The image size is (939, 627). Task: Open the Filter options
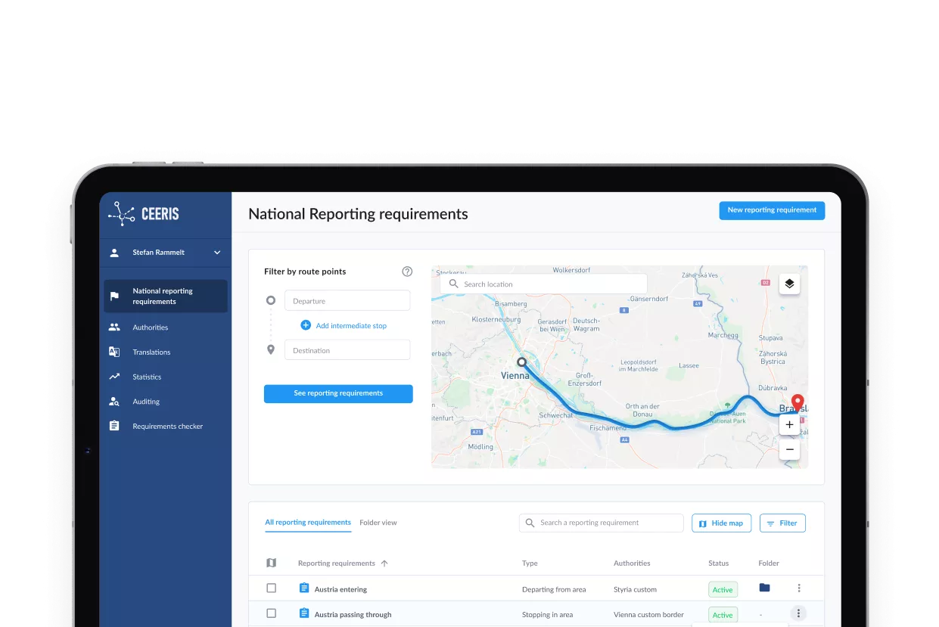click(x=782, y=523)
